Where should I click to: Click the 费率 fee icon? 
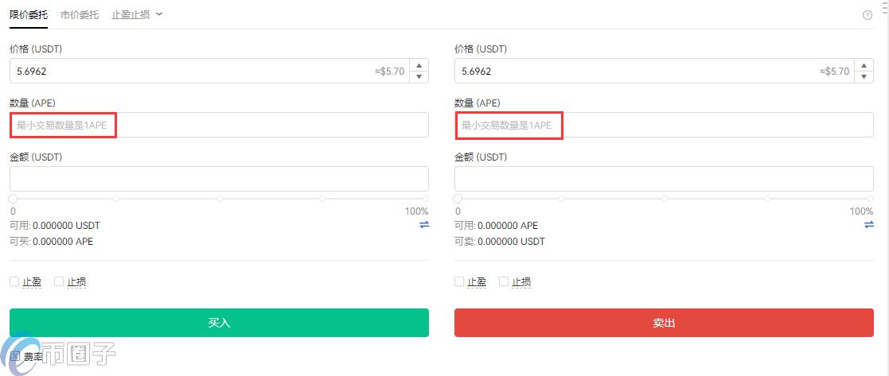pos(15,357)
